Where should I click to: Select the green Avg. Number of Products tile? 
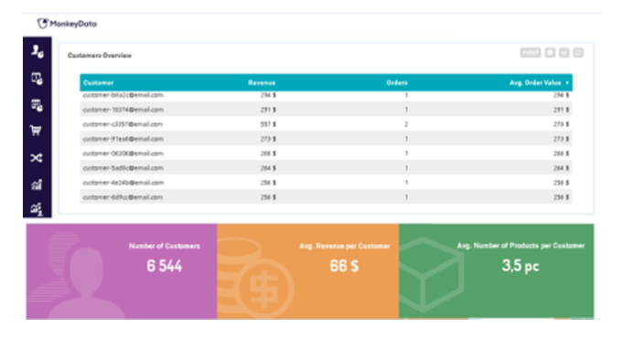click(497, 271)
